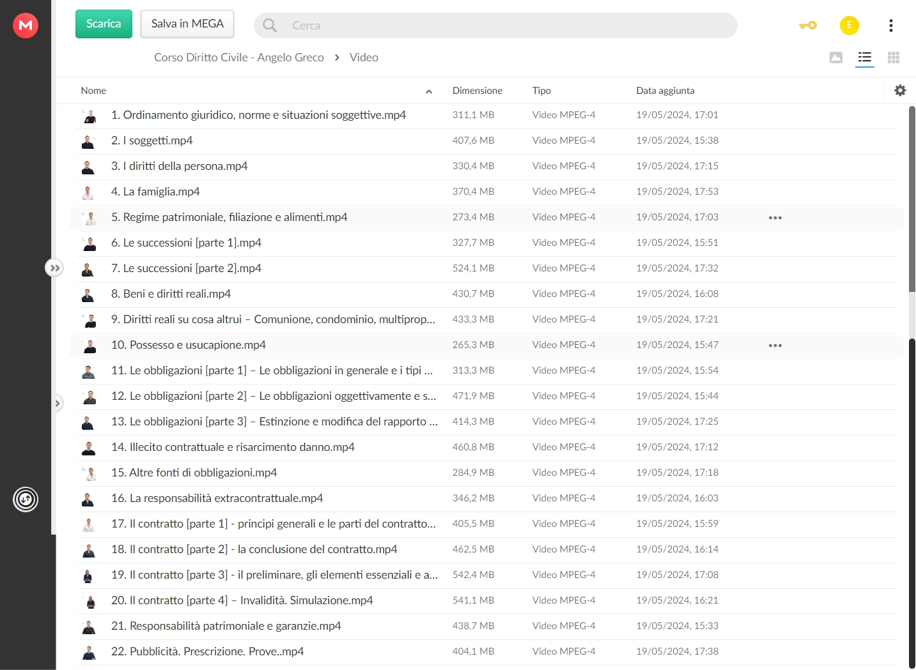Click date 19/05/2024, 15:33 cell
The image size is (916, 670).
[x=677, y=626]
